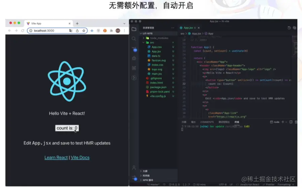This screenshot has width=302, height=189.
Task: Open the Vite Docs link
Action: coord(80,157)
